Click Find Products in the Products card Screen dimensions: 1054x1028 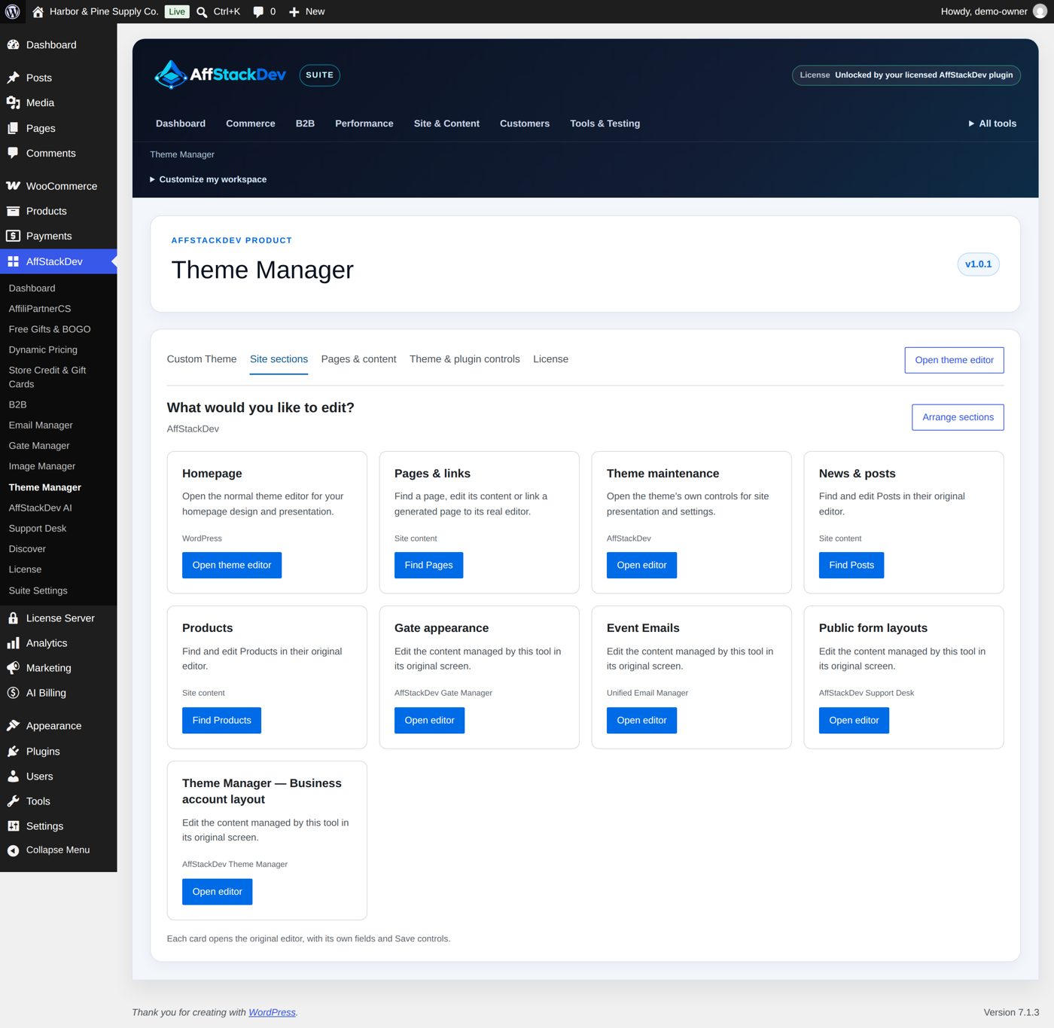tap(221, 721)
